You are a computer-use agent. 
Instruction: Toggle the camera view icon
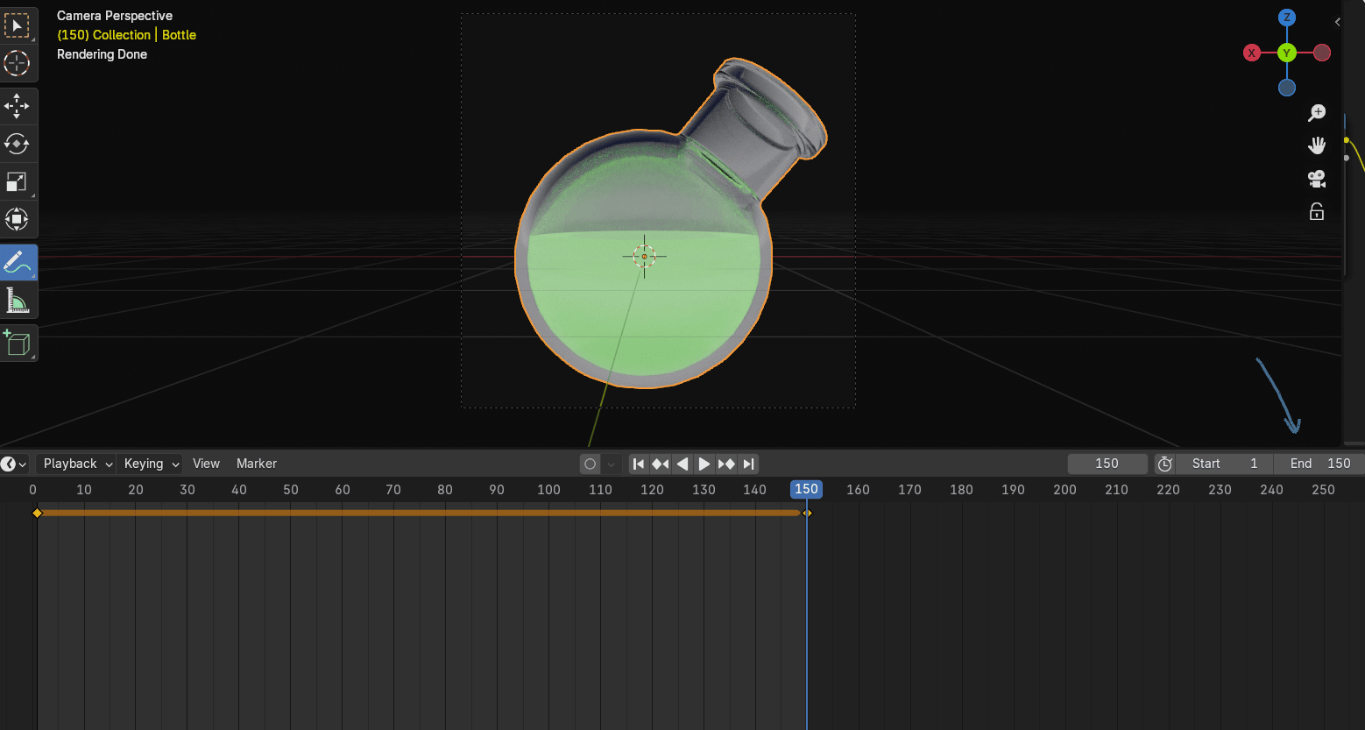click(1316, 179)
